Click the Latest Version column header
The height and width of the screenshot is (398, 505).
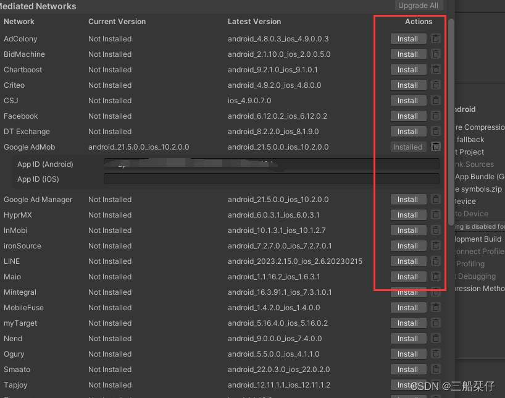point(254,22)
